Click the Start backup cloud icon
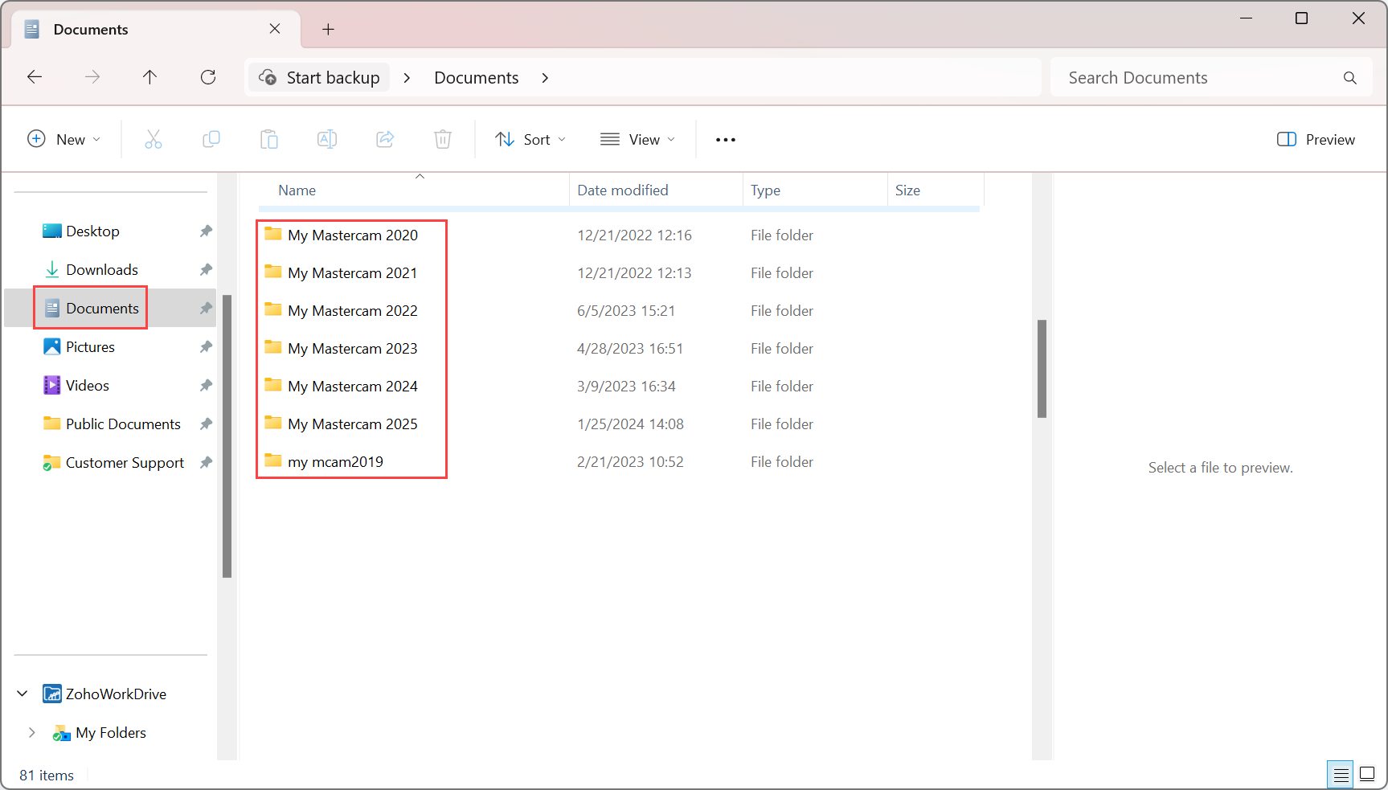The image size is (1388, 790). pyautogui.click(x=268, y=77)
